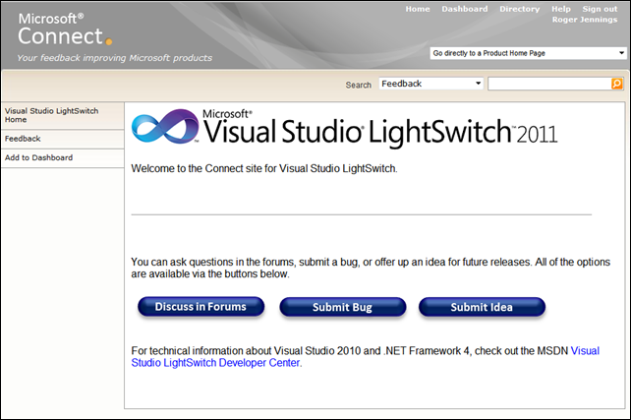
Task: Click the 'Welcome to the Connect site' text
Action: (264, 168)
